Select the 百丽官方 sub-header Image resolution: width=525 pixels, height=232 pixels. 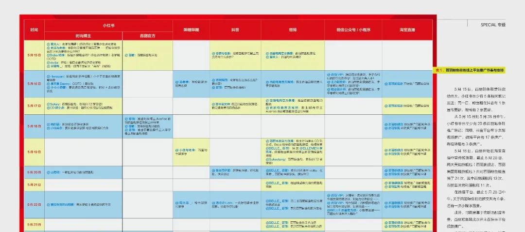pyautogui.click(x=148, y=36)
